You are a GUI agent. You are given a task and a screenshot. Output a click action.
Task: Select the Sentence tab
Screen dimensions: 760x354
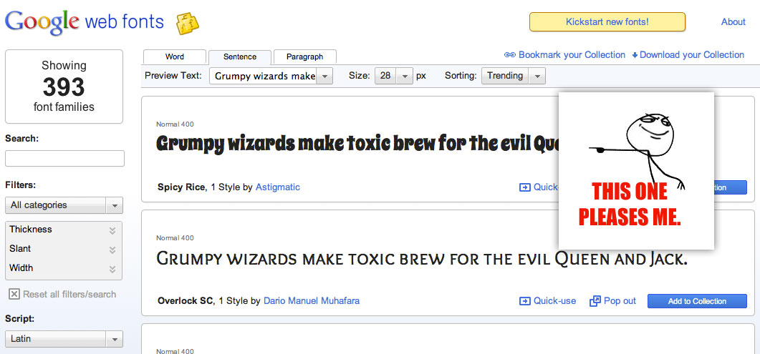[x=240, y=57]
